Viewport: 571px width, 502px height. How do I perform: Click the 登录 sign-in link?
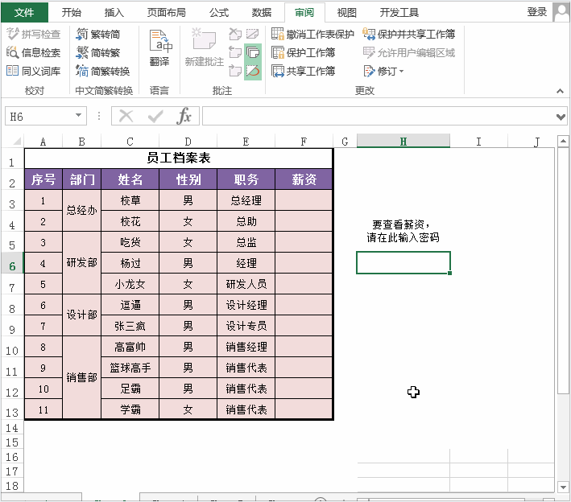point(536,11)
